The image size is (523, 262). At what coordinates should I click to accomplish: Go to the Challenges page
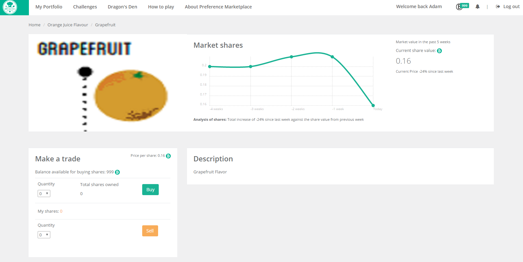tap(85, 7)
